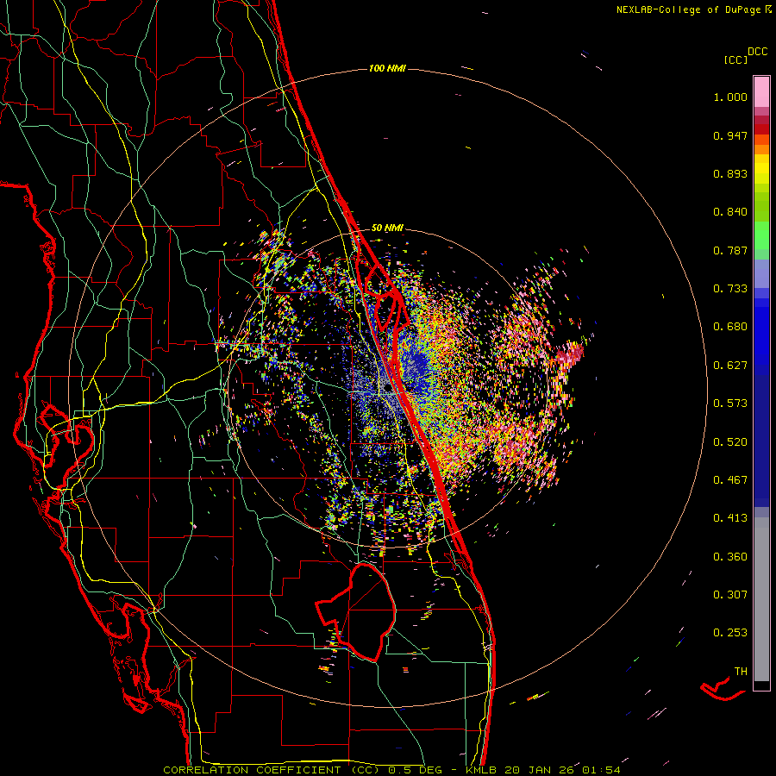Click the 100 NMI range ring label
The image size is (776, 776).
[x=387, y=68]
